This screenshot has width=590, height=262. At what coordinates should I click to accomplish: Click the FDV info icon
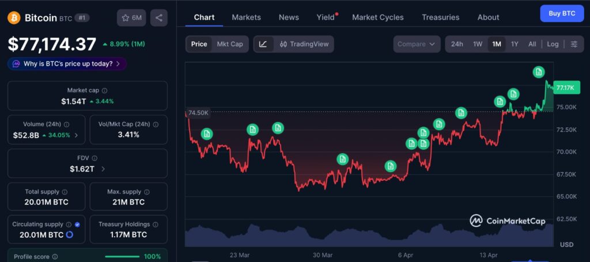click(x=94, y=158)
